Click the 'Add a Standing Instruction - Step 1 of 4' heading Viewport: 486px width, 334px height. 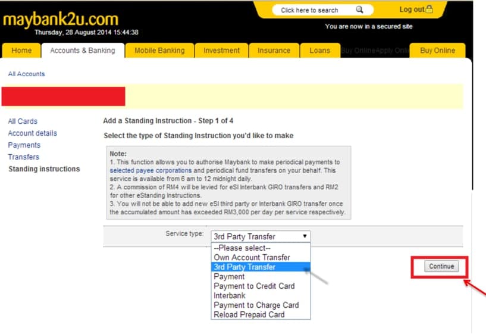[168, 121]
